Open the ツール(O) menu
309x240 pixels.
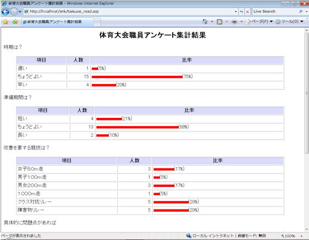pyautogui.click(x=289, y=21)
